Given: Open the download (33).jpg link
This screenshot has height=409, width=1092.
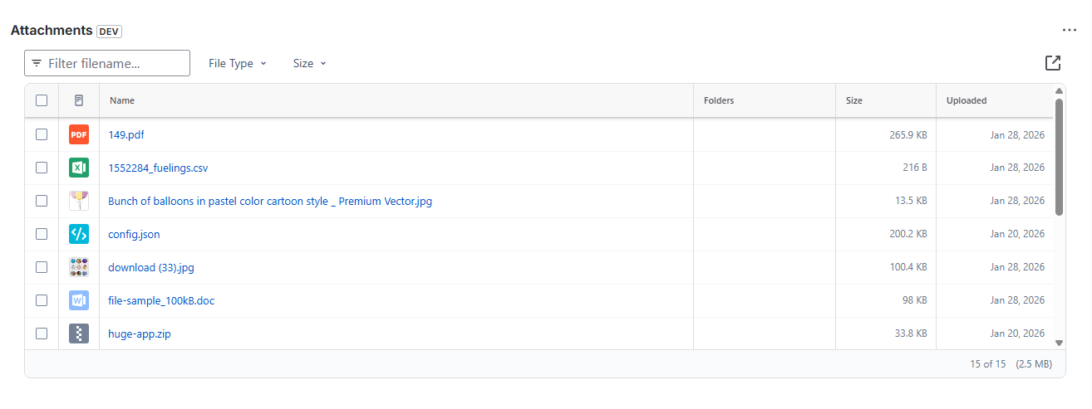Looking at the screenshot, I should (151, 267).
